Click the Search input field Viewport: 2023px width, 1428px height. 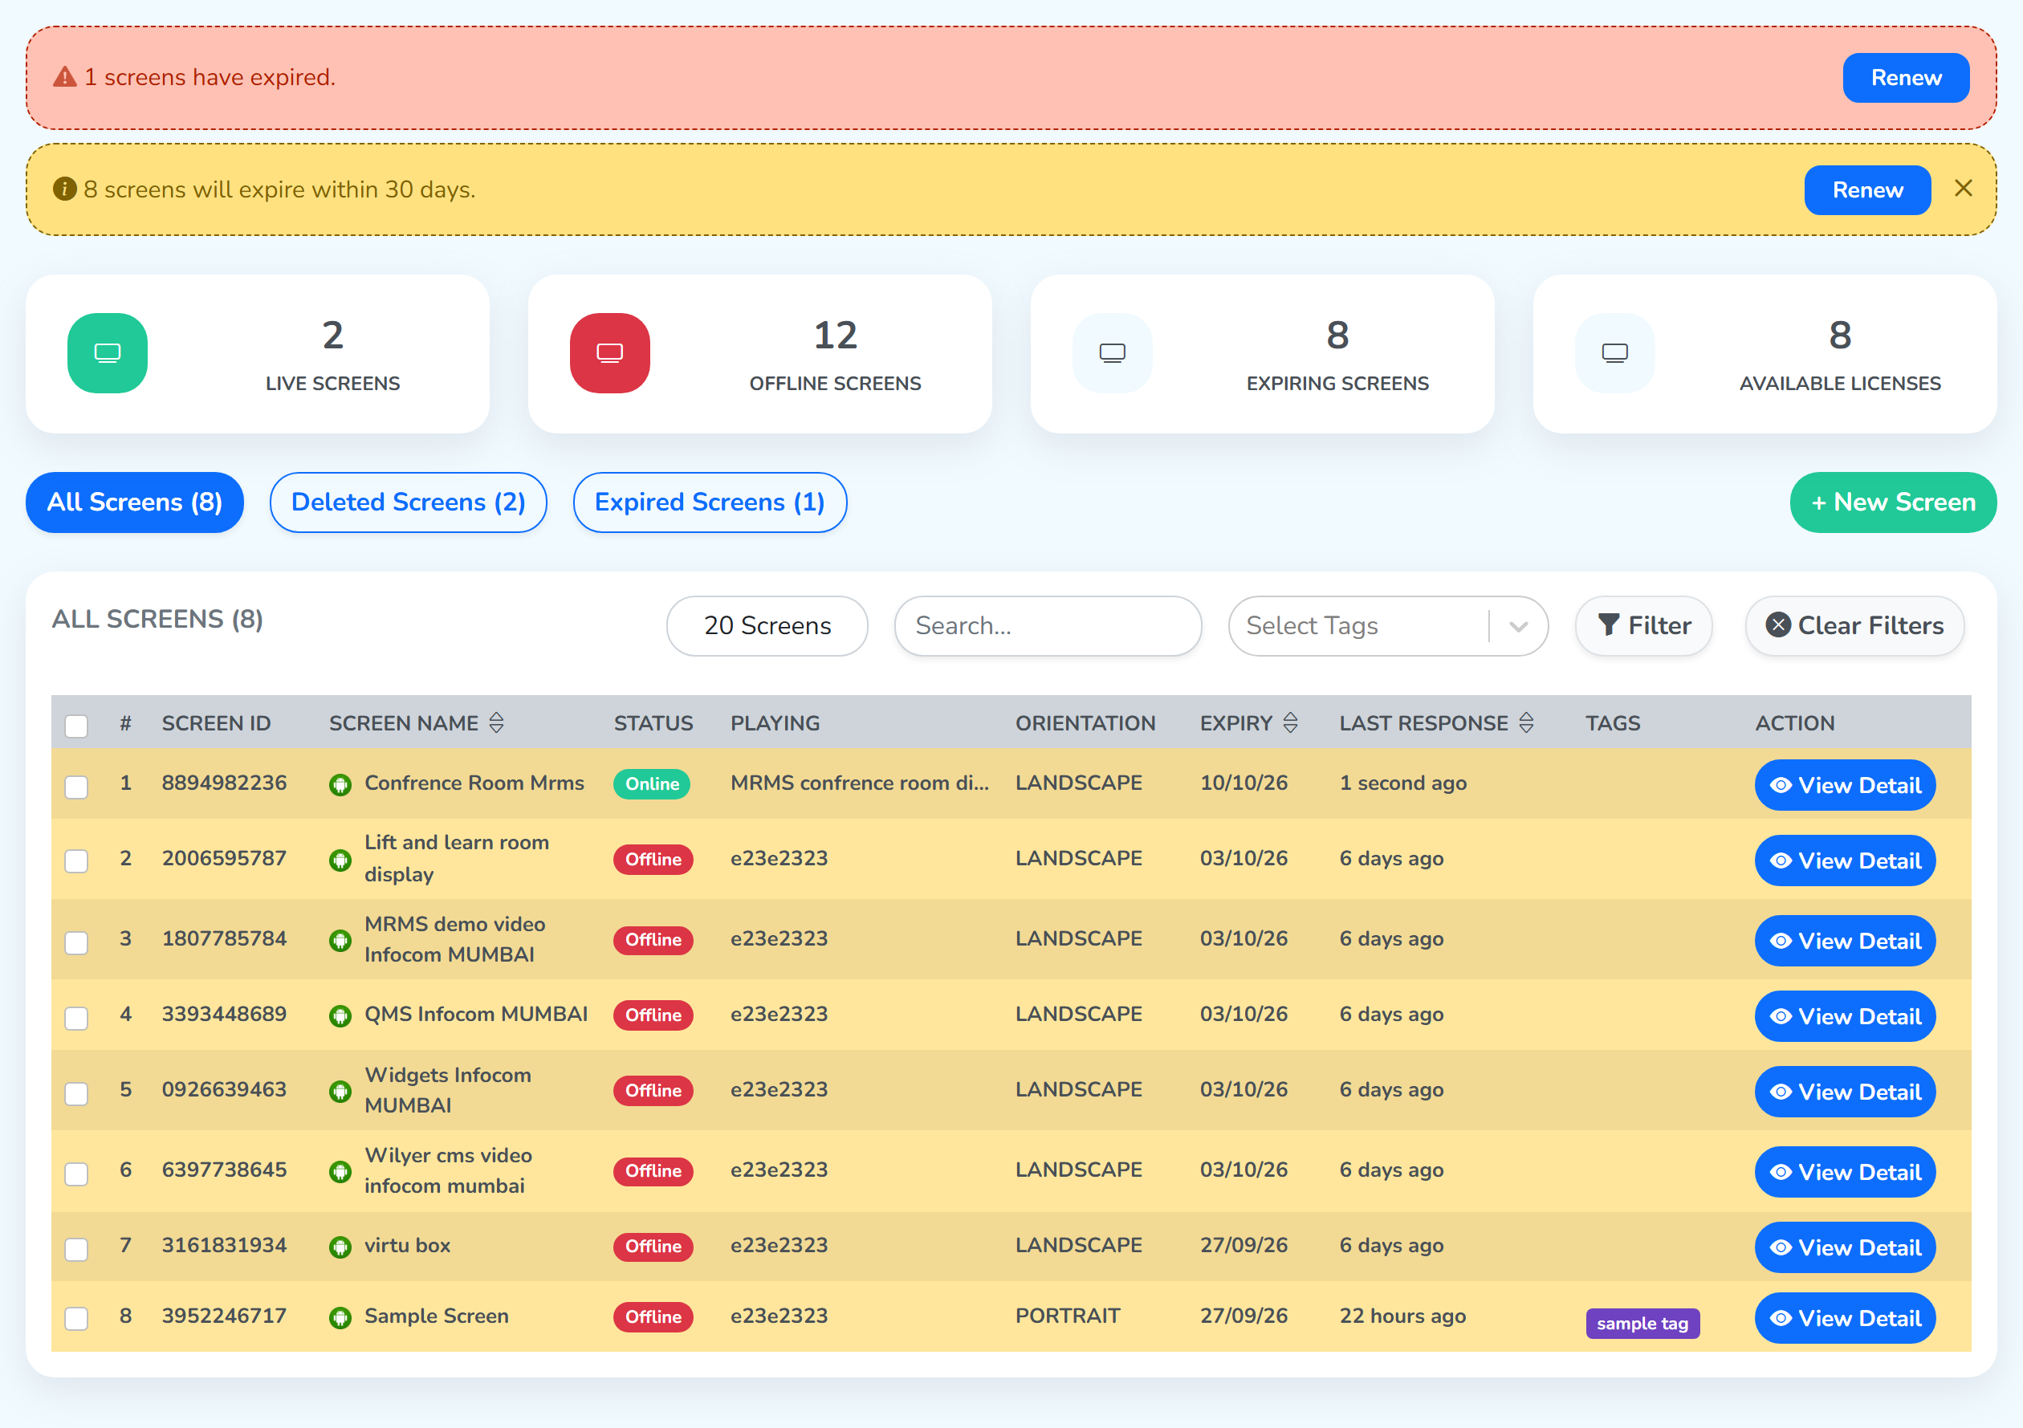pyautogui.click(x=1048, y=625)
